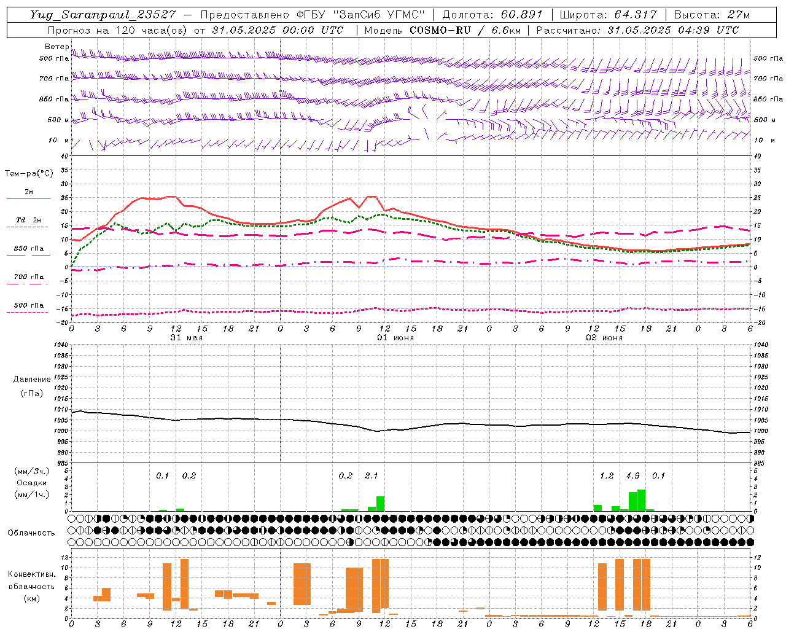Screen dimensions: 786x629
Task: Click the "Осадки" precipitation label
Action: (x=31, y=483)
